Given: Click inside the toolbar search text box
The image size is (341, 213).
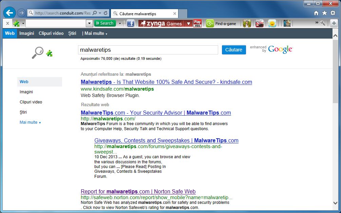Looking at the screenshot, I should click(x=56, y=23).
